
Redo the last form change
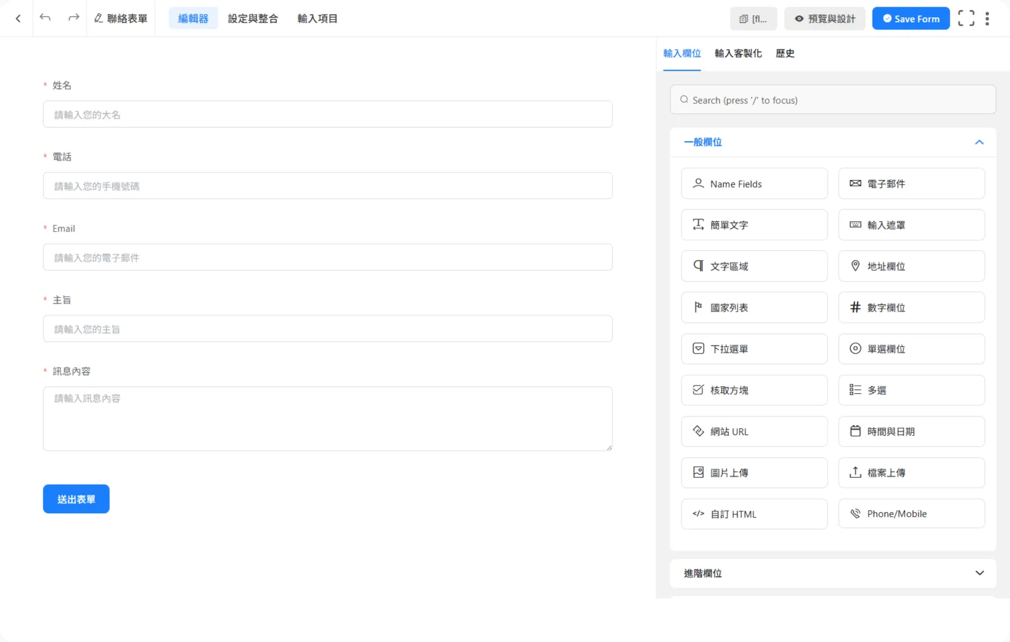click(73, 18)
